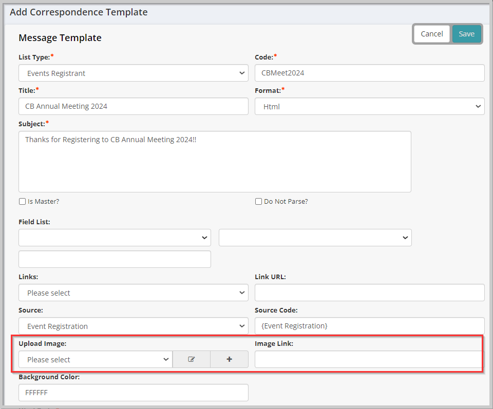Enable the Do Not Parse? checkbox
Viewport: 493px width, 409px height.
[258, 201]
